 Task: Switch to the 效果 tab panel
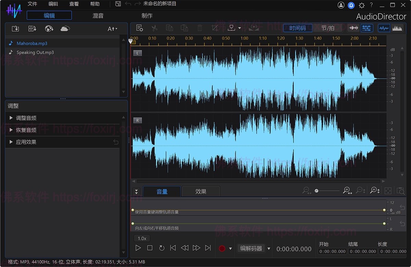(201, 191)
